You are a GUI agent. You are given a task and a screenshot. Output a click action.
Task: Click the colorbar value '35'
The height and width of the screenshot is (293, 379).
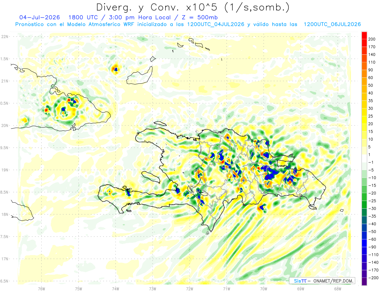[371, 101]
